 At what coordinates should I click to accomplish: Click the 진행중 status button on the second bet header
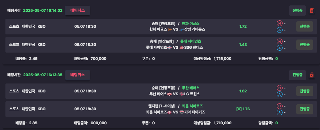[297, 75]
